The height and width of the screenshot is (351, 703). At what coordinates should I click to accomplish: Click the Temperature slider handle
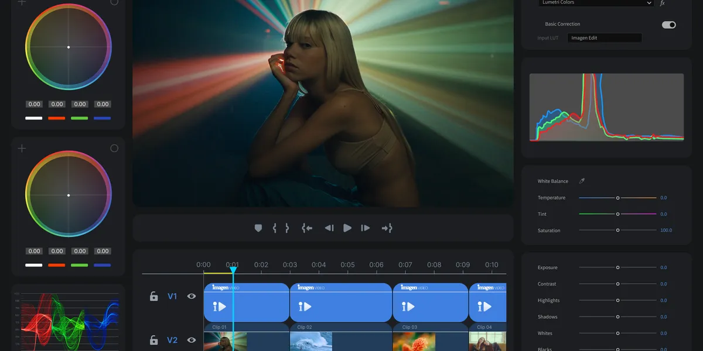click(617, 198)
